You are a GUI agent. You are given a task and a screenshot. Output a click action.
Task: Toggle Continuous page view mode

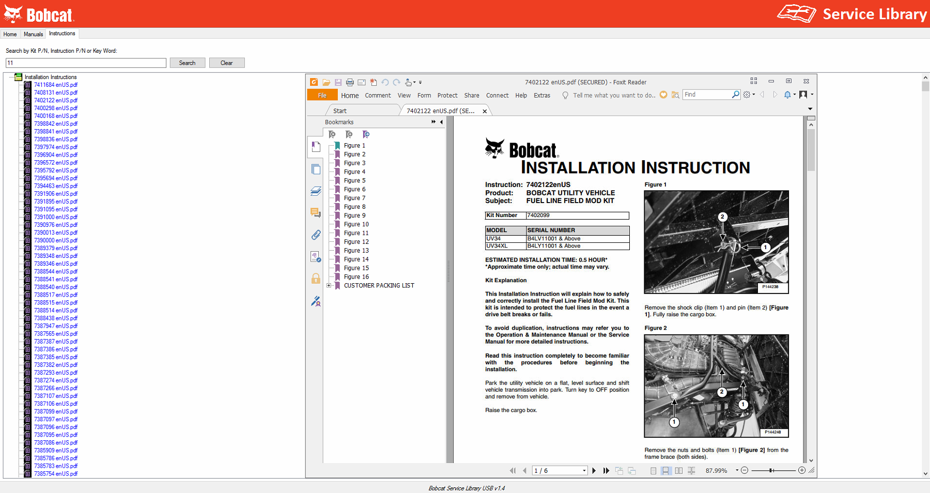pos(666,471)
